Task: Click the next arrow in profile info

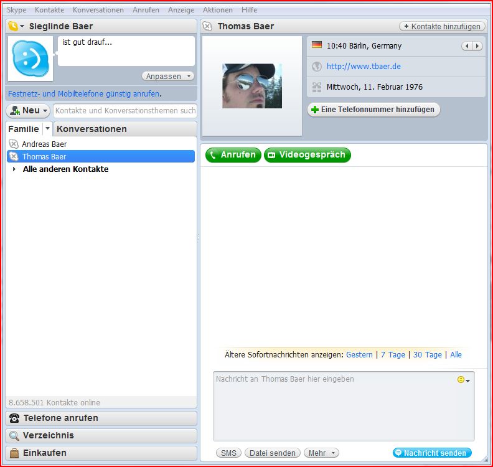Action: coord(477,46)
